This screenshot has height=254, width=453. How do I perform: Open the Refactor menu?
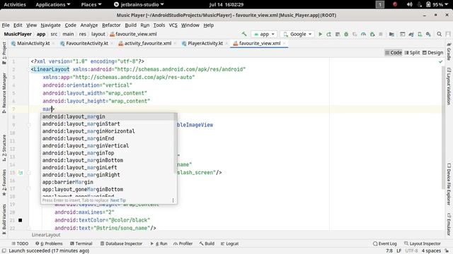pos(111,25)
